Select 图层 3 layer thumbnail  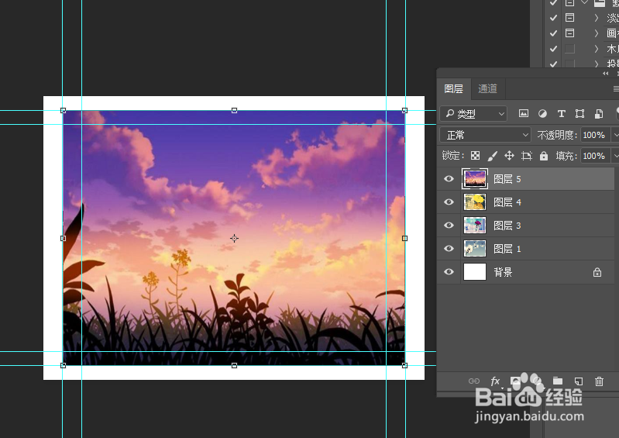point(474,226)
